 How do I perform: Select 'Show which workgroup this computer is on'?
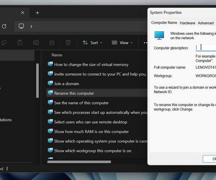[93, 151]
